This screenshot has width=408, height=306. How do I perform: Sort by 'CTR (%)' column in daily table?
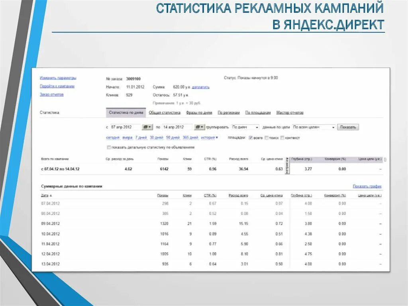210,195
